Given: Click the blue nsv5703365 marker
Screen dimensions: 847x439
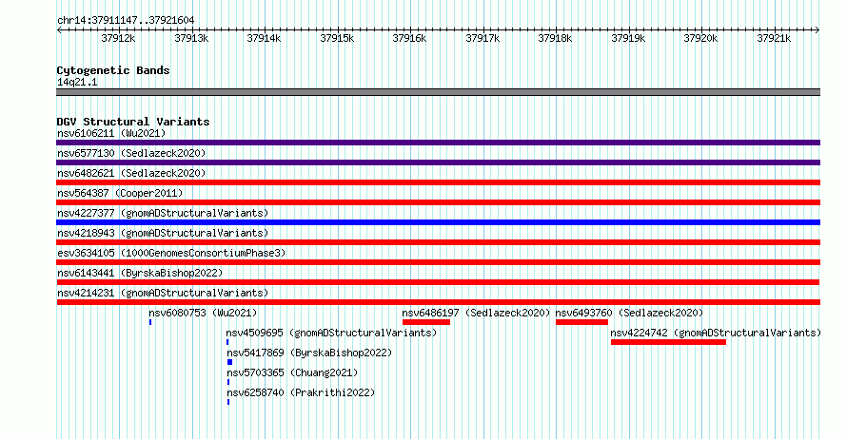Looking at the screenshot, I should coord(228,382).
